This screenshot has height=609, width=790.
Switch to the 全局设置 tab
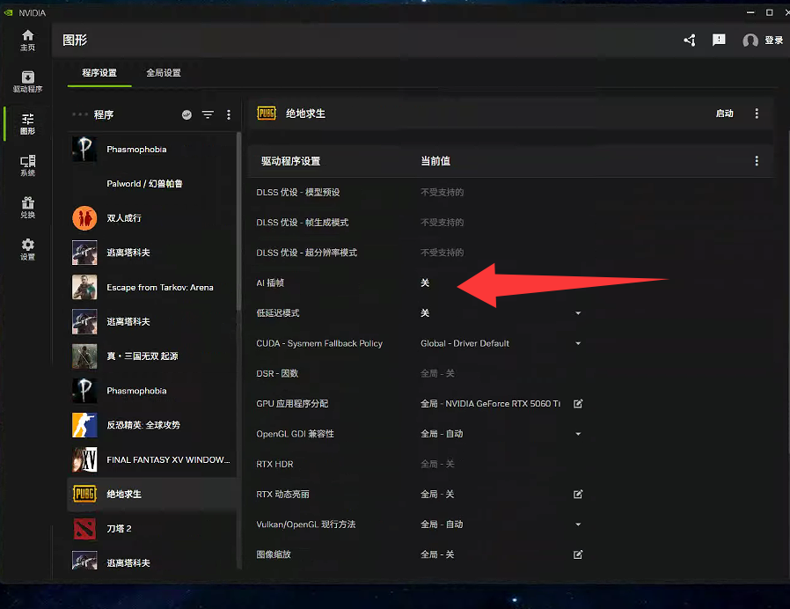point(164,73)
